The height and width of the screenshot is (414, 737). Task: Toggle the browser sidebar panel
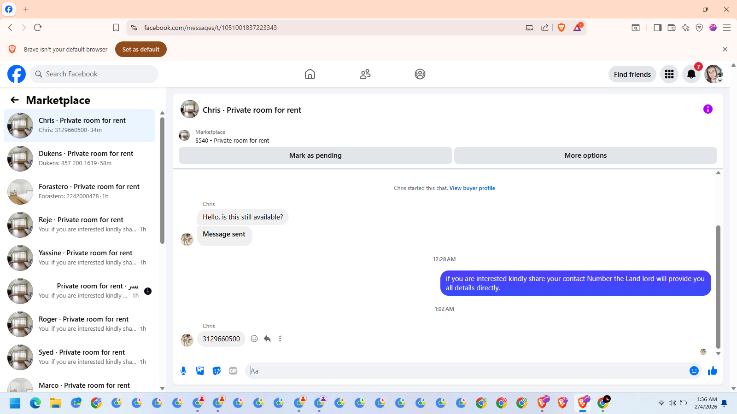coord(658,28)
